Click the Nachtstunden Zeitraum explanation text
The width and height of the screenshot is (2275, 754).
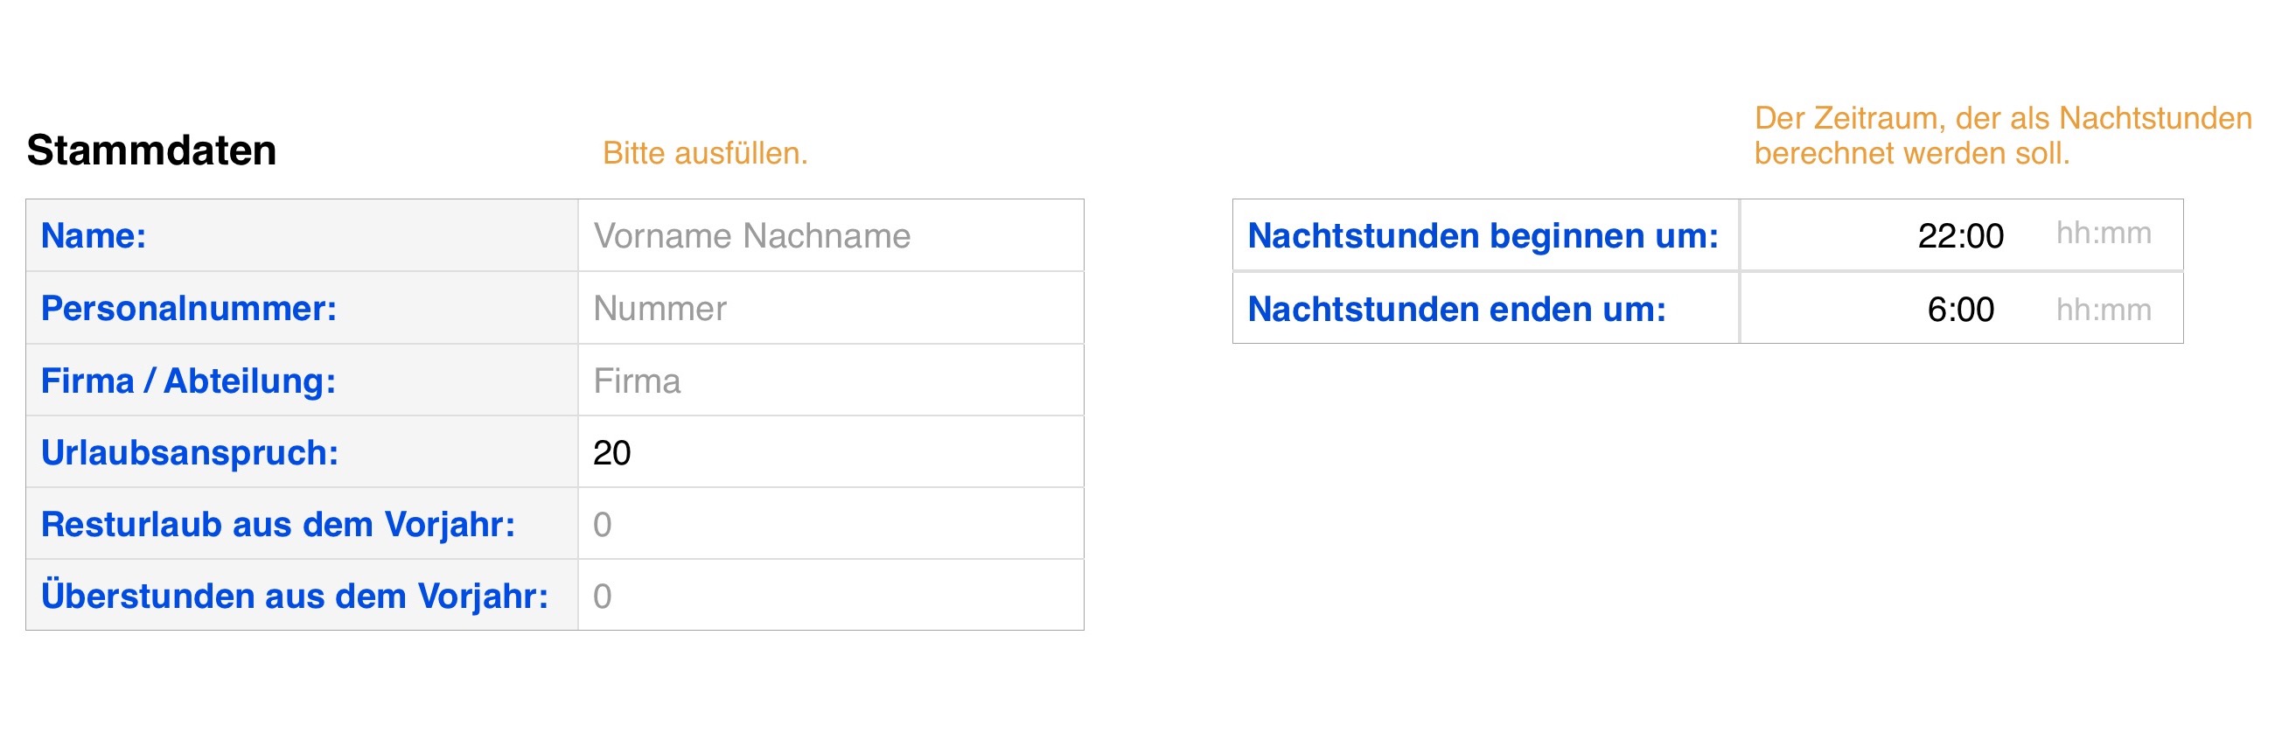2001,136
